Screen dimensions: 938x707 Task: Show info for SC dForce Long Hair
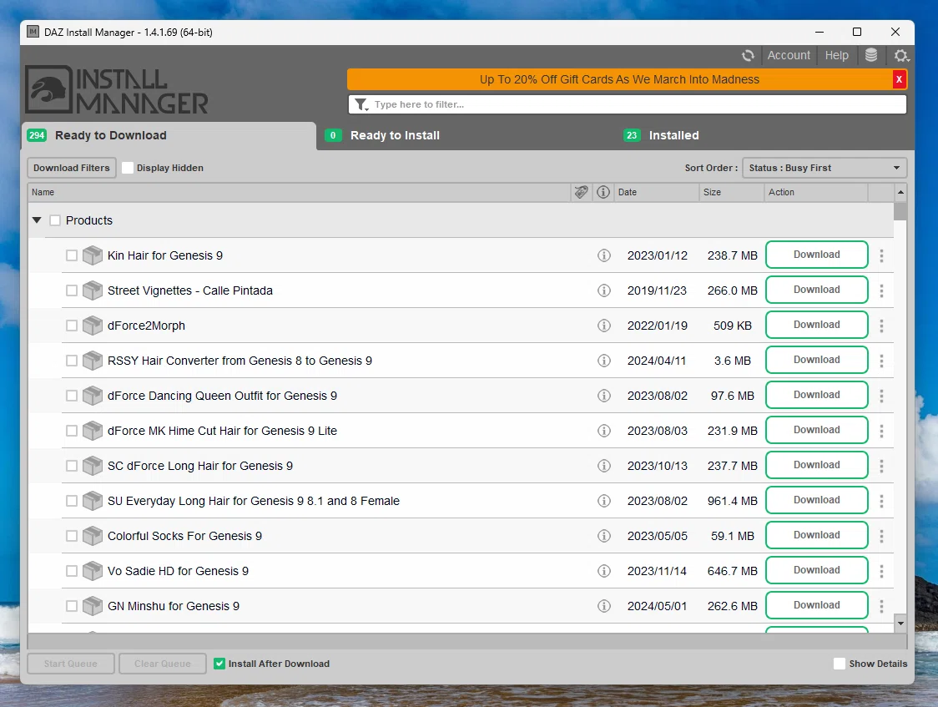point(604,466)
